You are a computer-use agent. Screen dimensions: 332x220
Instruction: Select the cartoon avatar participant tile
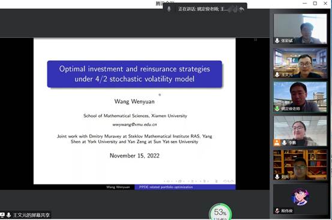[x=300, y=199]
